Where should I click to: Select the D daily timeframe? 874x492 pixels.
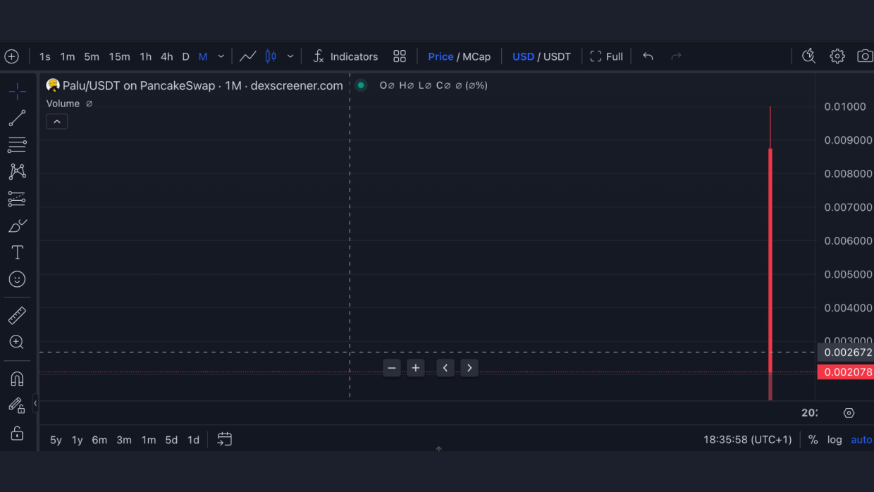(186, 56)
